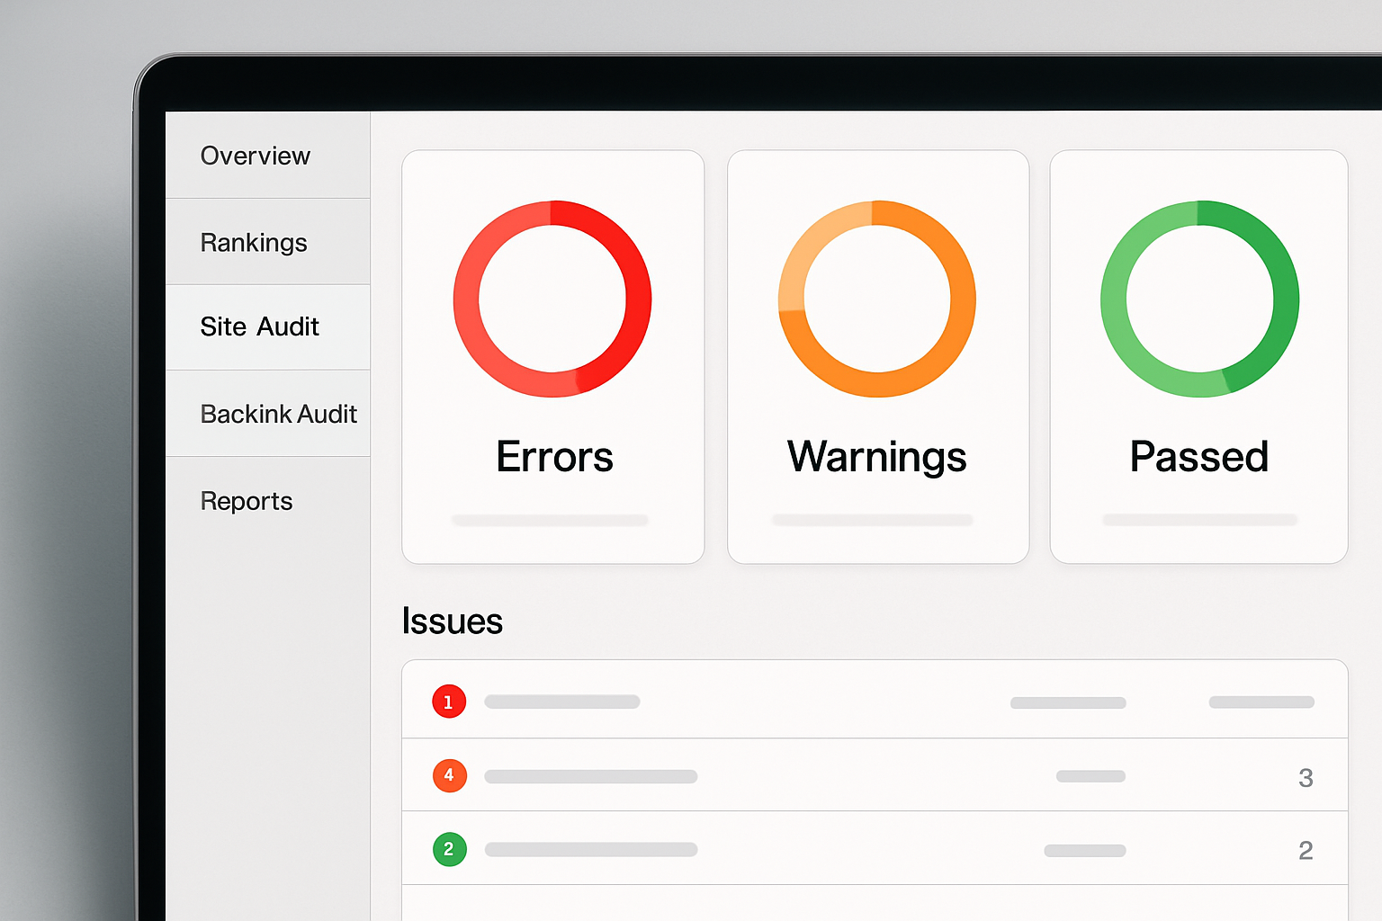The width and height of the screenshot is (1382, 921).
Task: Click the grey count "2" ending the green issue row
Action: coord(1306,851)
